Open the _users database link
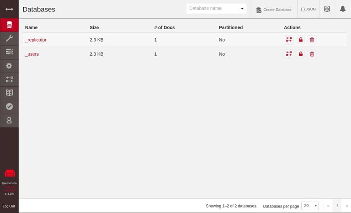Image resolution: width=351 pixels, height=213 pixels. (x=32, y=54)
